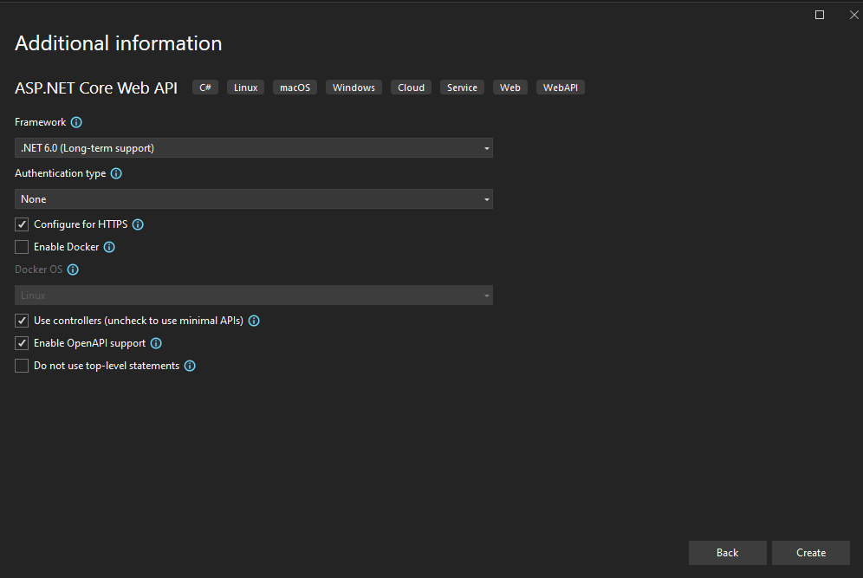The image size is (863, 578).
Task: Click the C# tag
Action: click(205, 88)
